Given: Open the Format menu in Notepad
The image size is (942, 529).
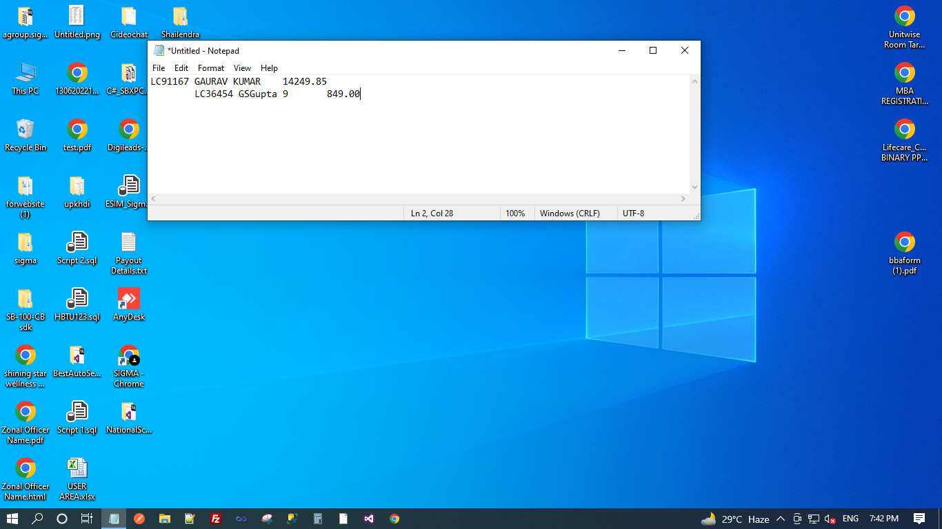Looking at the screenshot, I should tap(210, 68).
